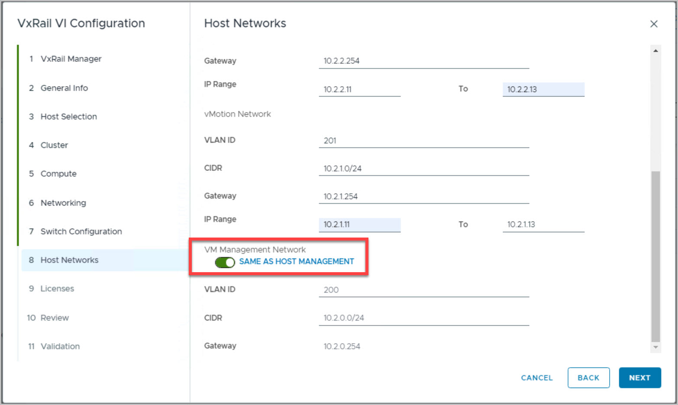Click vMotion IP range start field
678x405 pixels.
pos(359,225)
